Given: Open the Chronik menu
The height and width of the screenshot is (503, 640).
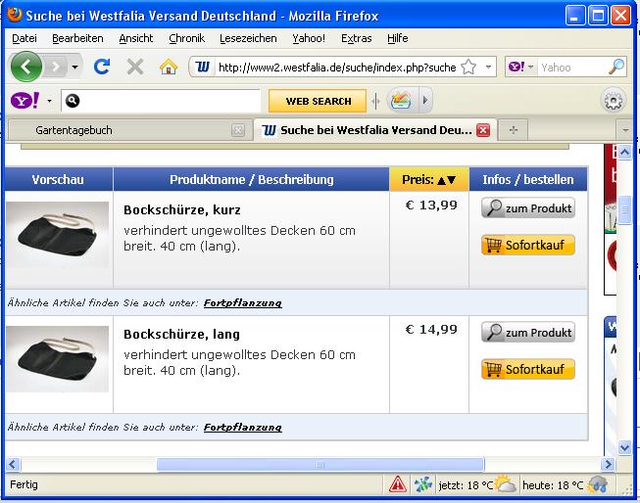Looking at the screenshot, I should [x=186, y=38].
